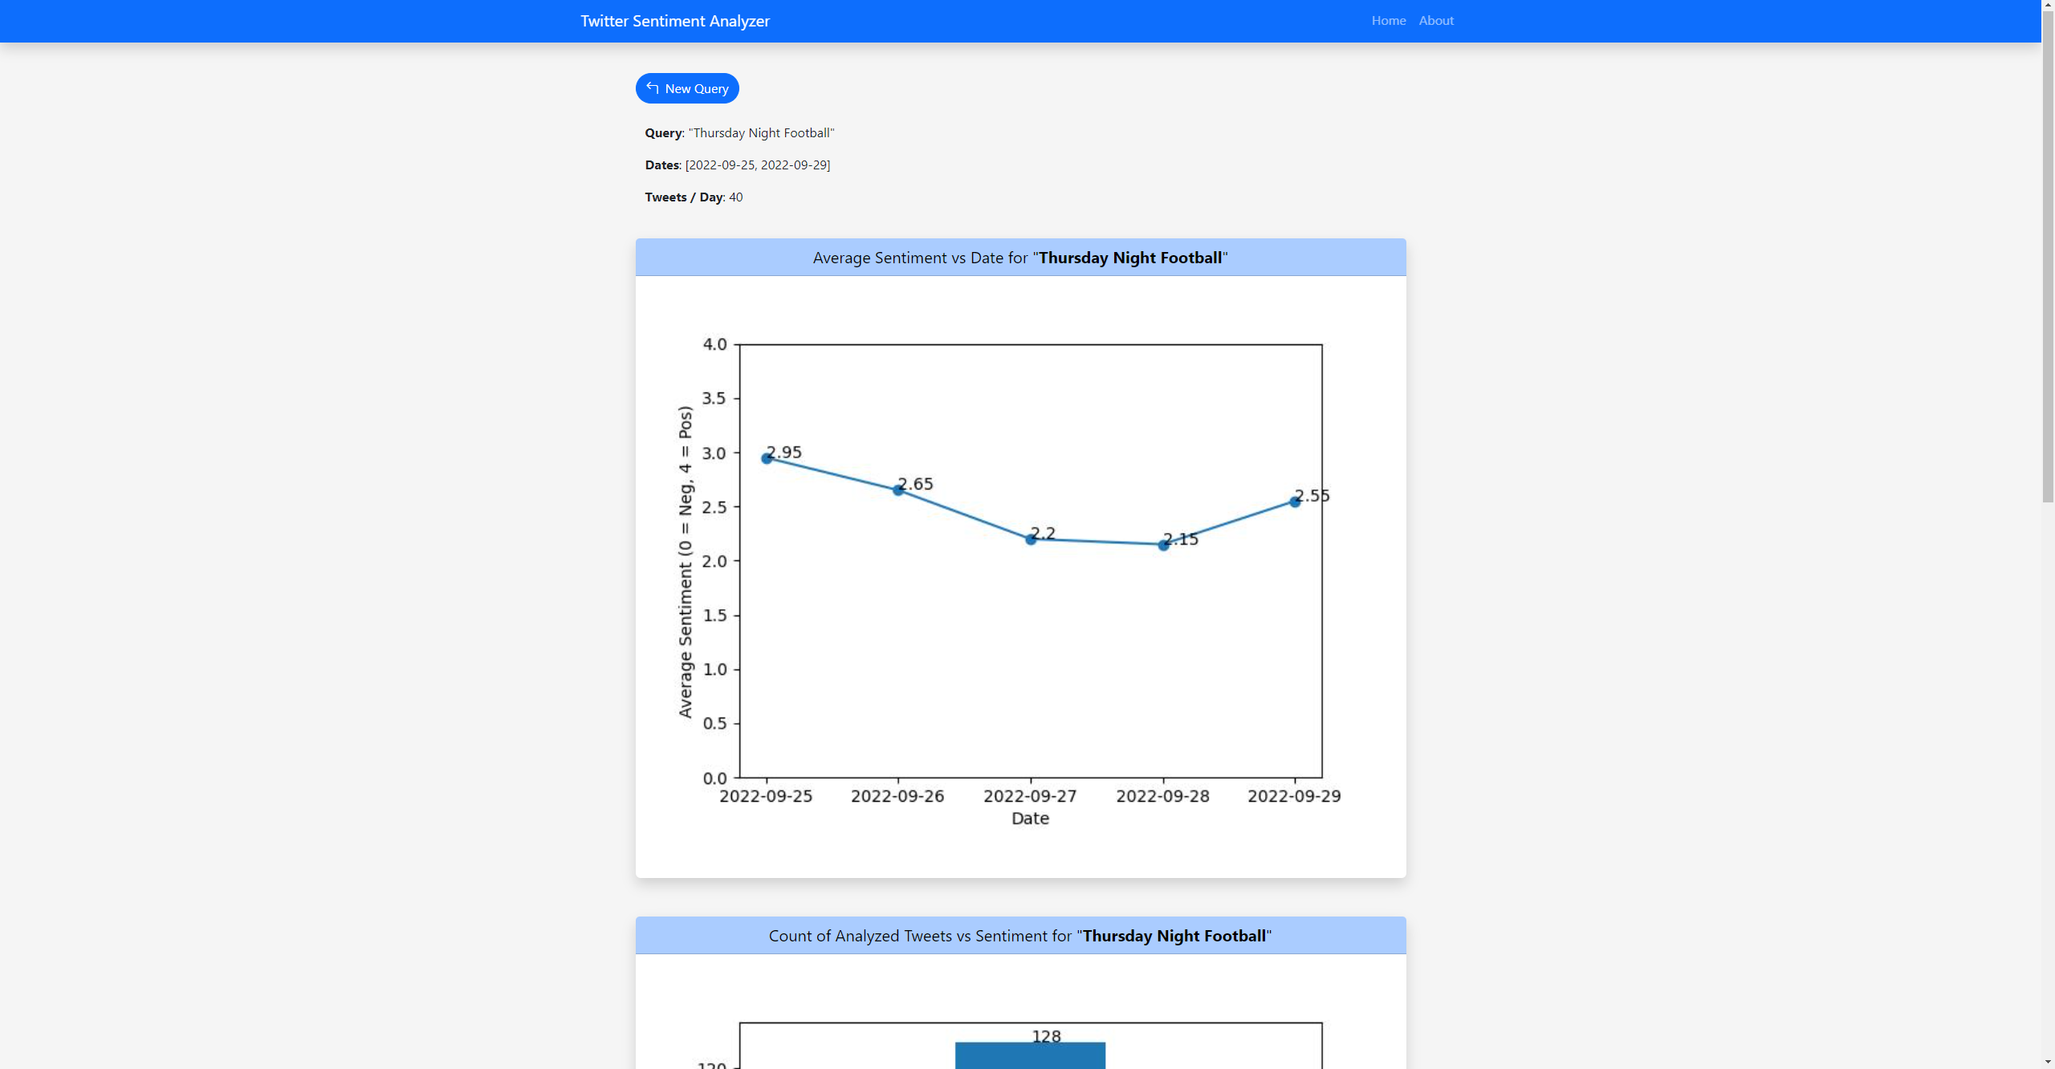Open the Home nav link
2055x1069 pixels.
[x=1389, y=21]
